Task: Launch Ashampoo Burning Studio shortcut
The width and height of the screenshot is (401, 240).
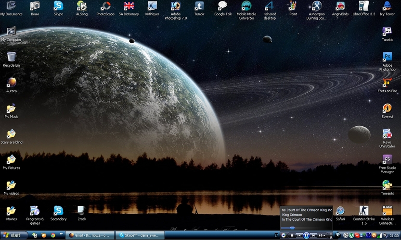Action: click(317, 11)
